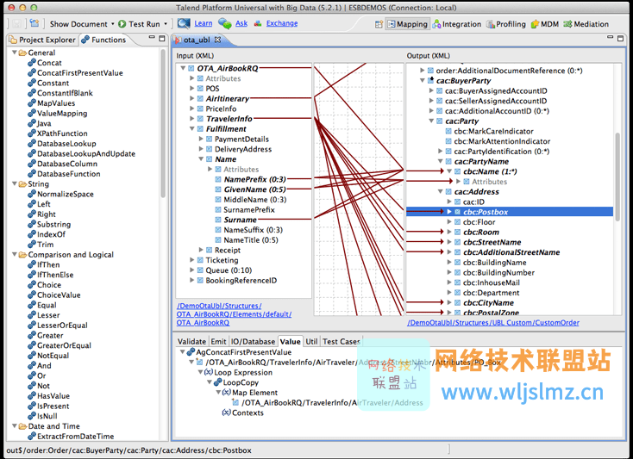Select the cbc:MarkAttentionIndicator element

tap(502, 141)
